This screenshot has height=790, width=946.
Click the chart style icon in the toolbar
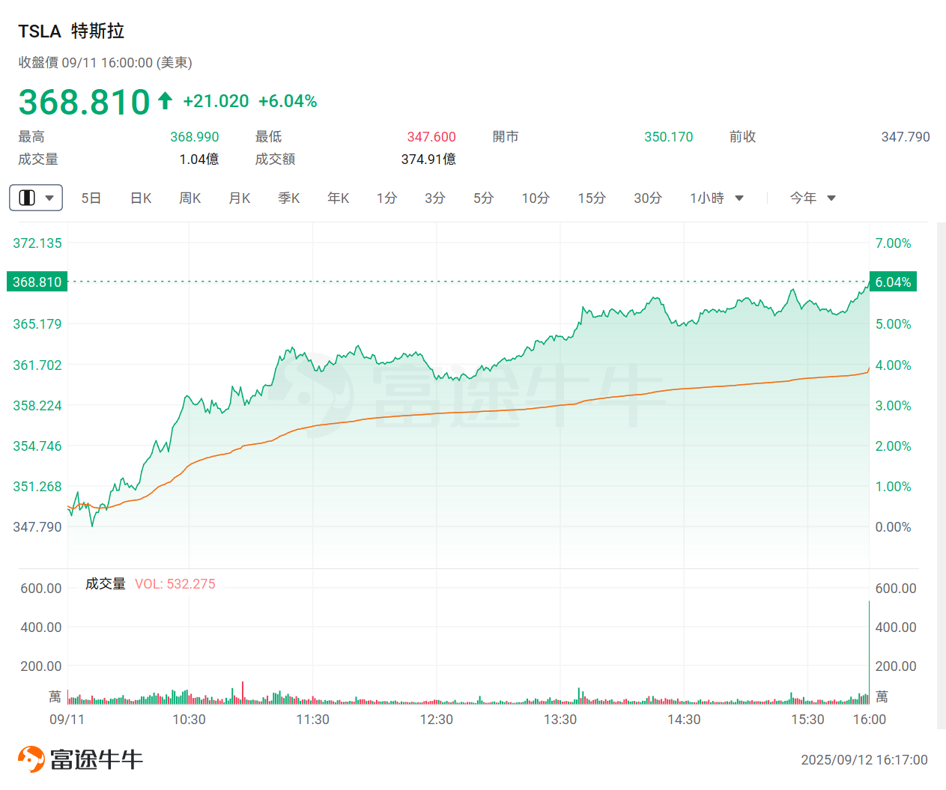[x=28, y=198]
